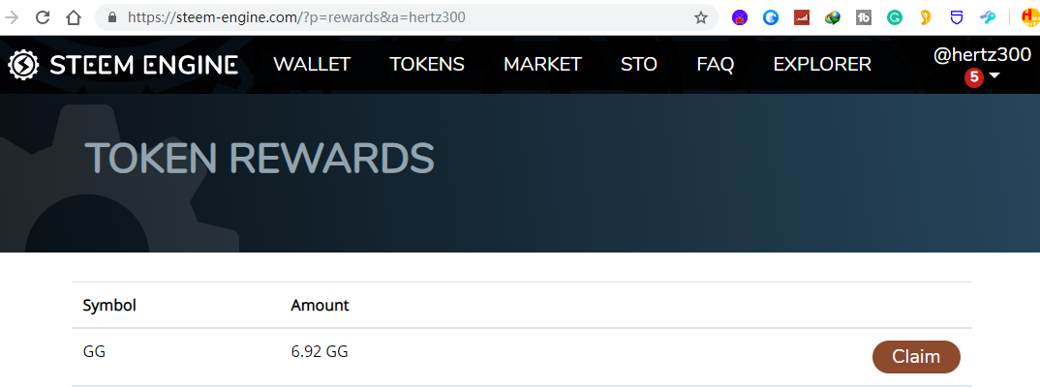This screenshot has height=387, width=1040.
Task: Open the TOKENS menu item
Action: (x=426, y=64)
